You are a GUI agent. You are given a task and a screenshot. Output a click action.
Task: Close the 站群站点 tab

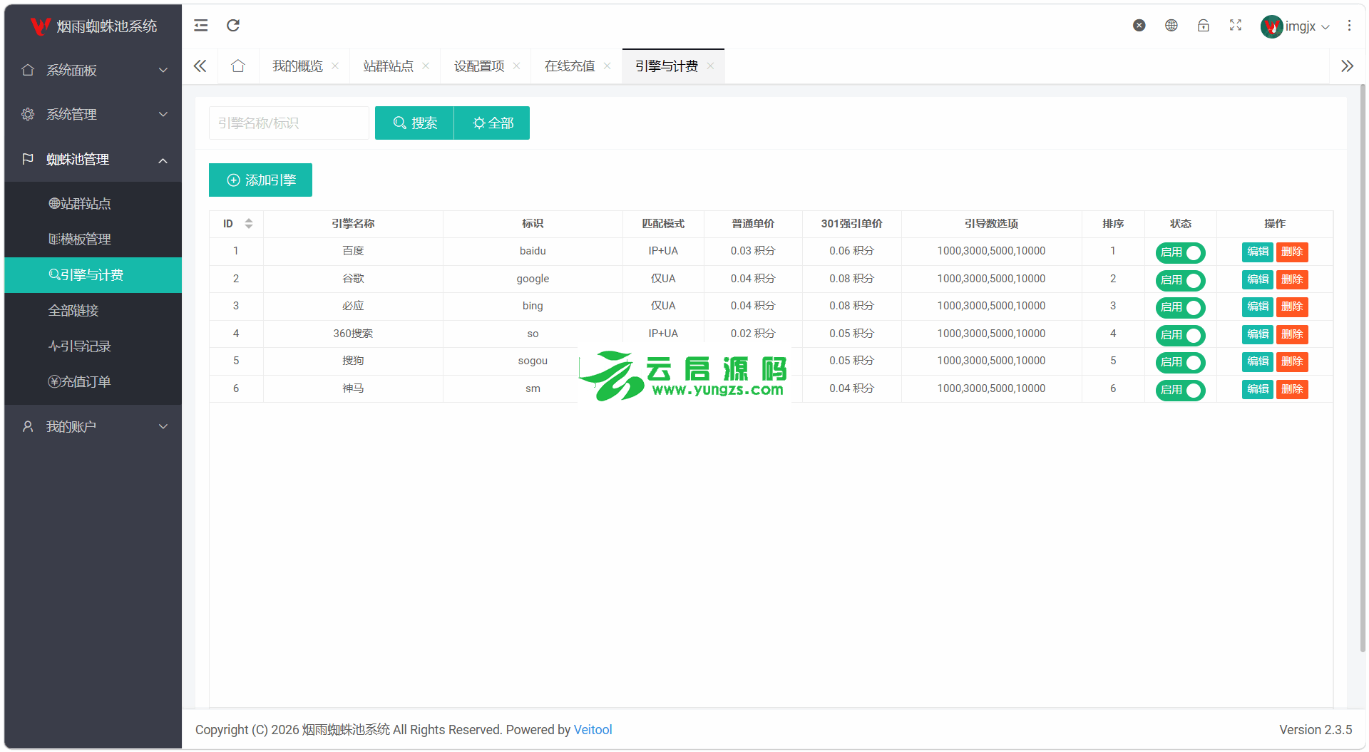(x=426, y=66)
